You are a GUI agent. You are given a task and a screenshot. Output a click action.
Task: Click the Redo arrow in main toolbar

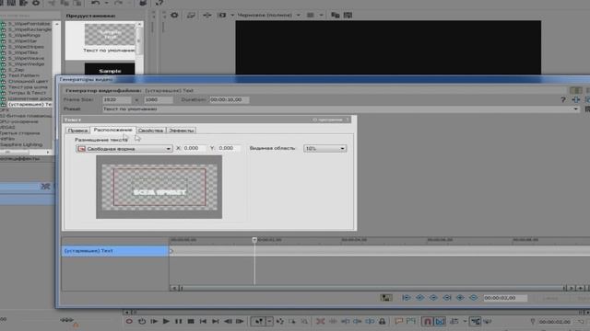pyautogui.click(x=118, y=3)
